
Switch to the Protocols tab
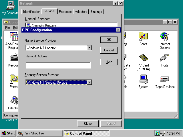click(x=65, y=12)
